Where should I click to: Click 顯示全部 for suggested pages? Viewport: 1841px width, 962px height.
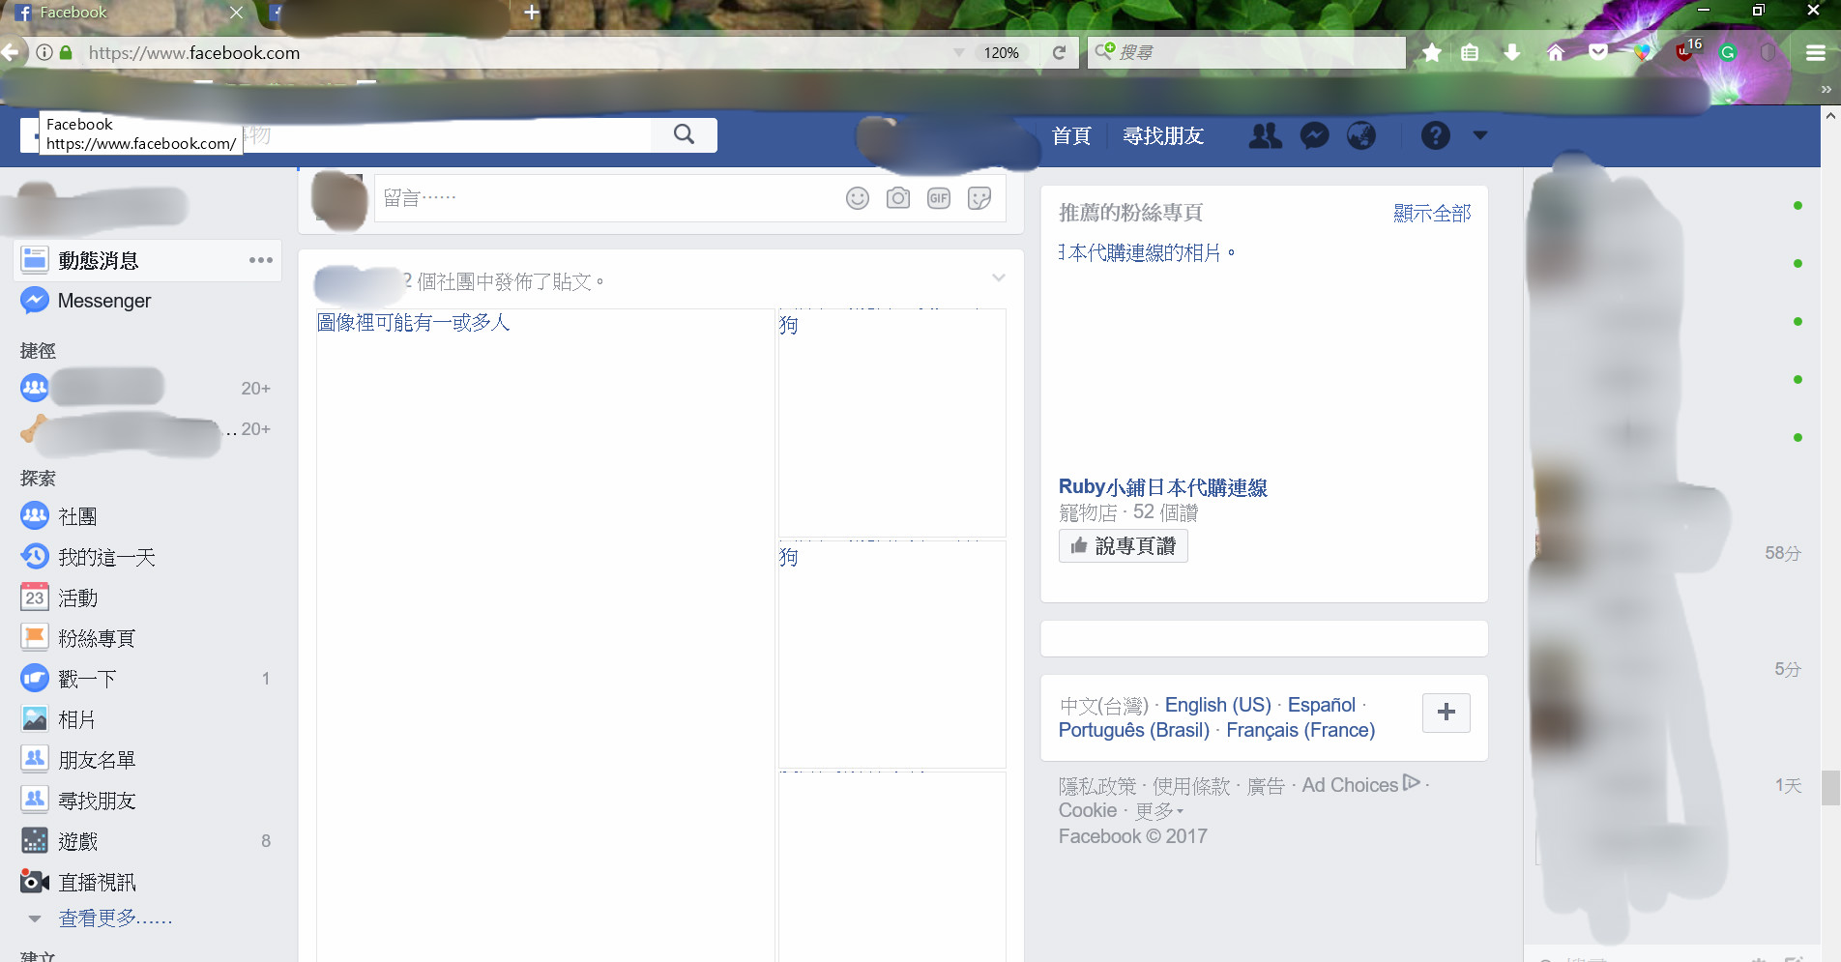tap(1432, 213)
